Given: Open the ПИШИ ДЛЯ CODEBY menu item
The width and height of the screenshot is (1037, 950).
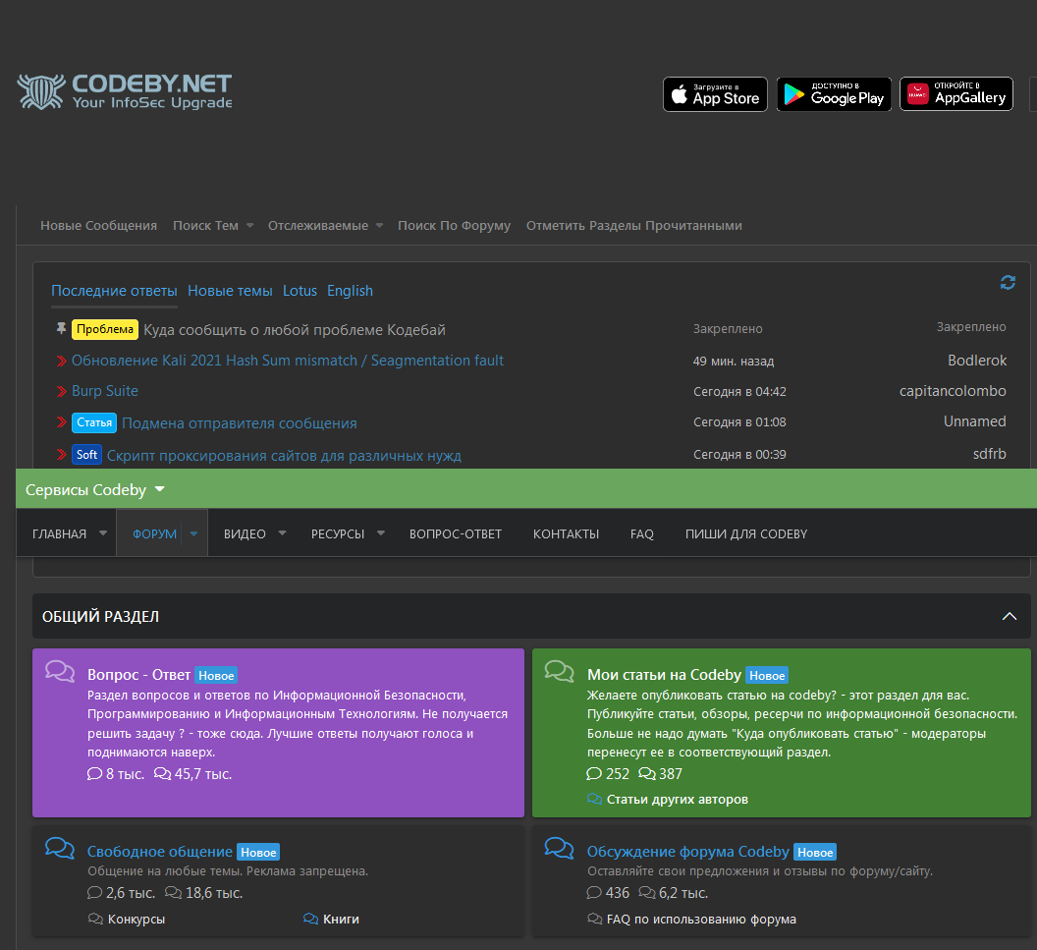Looking at the screenshot, I should point(746,533).
